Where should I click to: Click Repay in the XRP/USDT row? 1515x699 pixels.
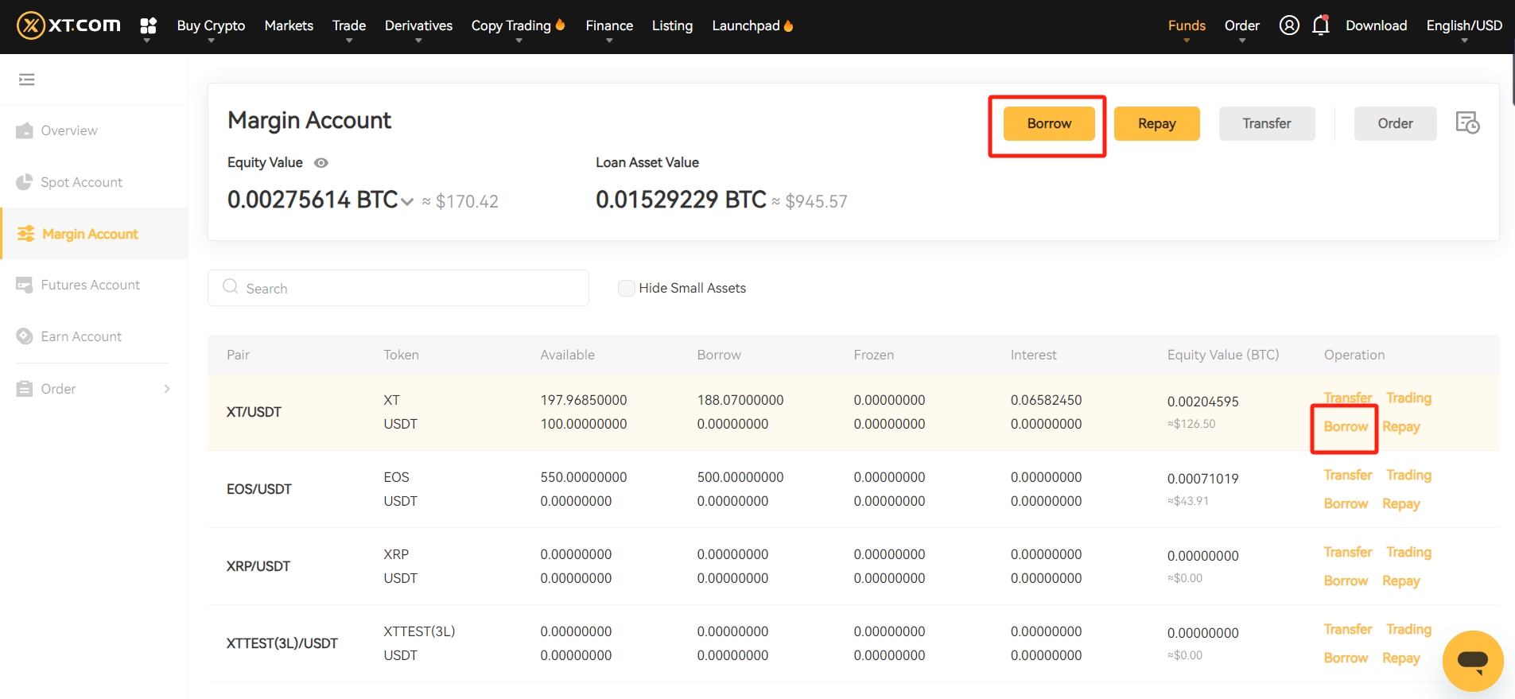[x=1400, y=581]
